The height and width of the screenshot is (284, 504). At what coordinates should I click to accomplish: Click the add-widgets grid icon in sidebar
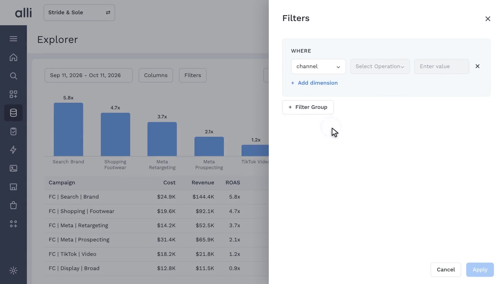(13, 94)
